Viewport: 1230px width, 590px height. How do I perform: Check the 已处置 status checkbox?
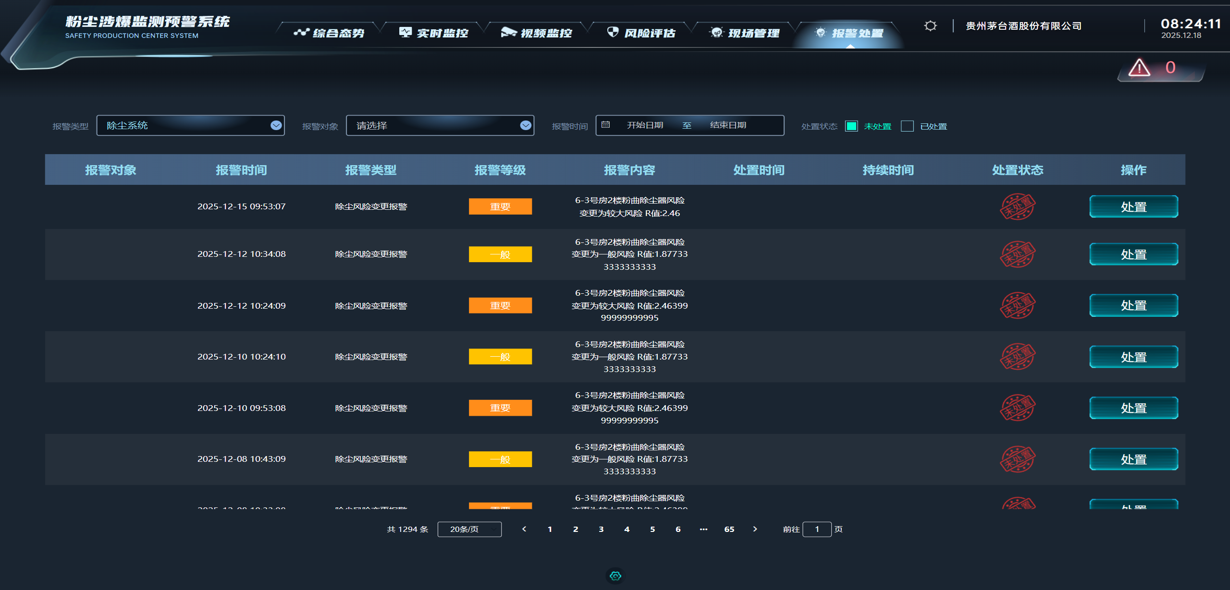907,126
